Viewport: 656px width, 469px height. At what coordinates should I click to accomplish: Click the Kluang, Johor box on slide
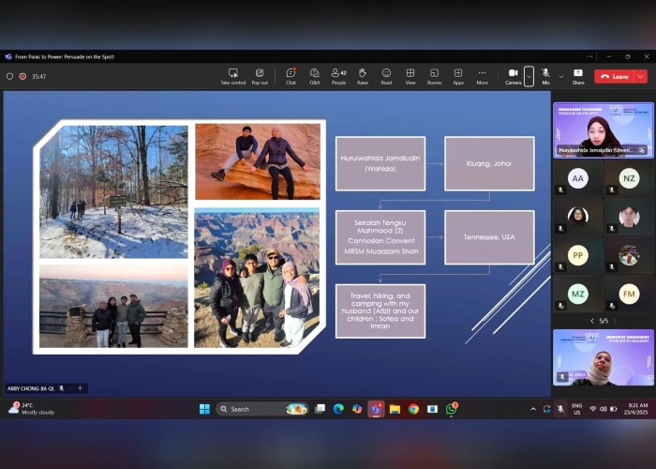point(489,164)
